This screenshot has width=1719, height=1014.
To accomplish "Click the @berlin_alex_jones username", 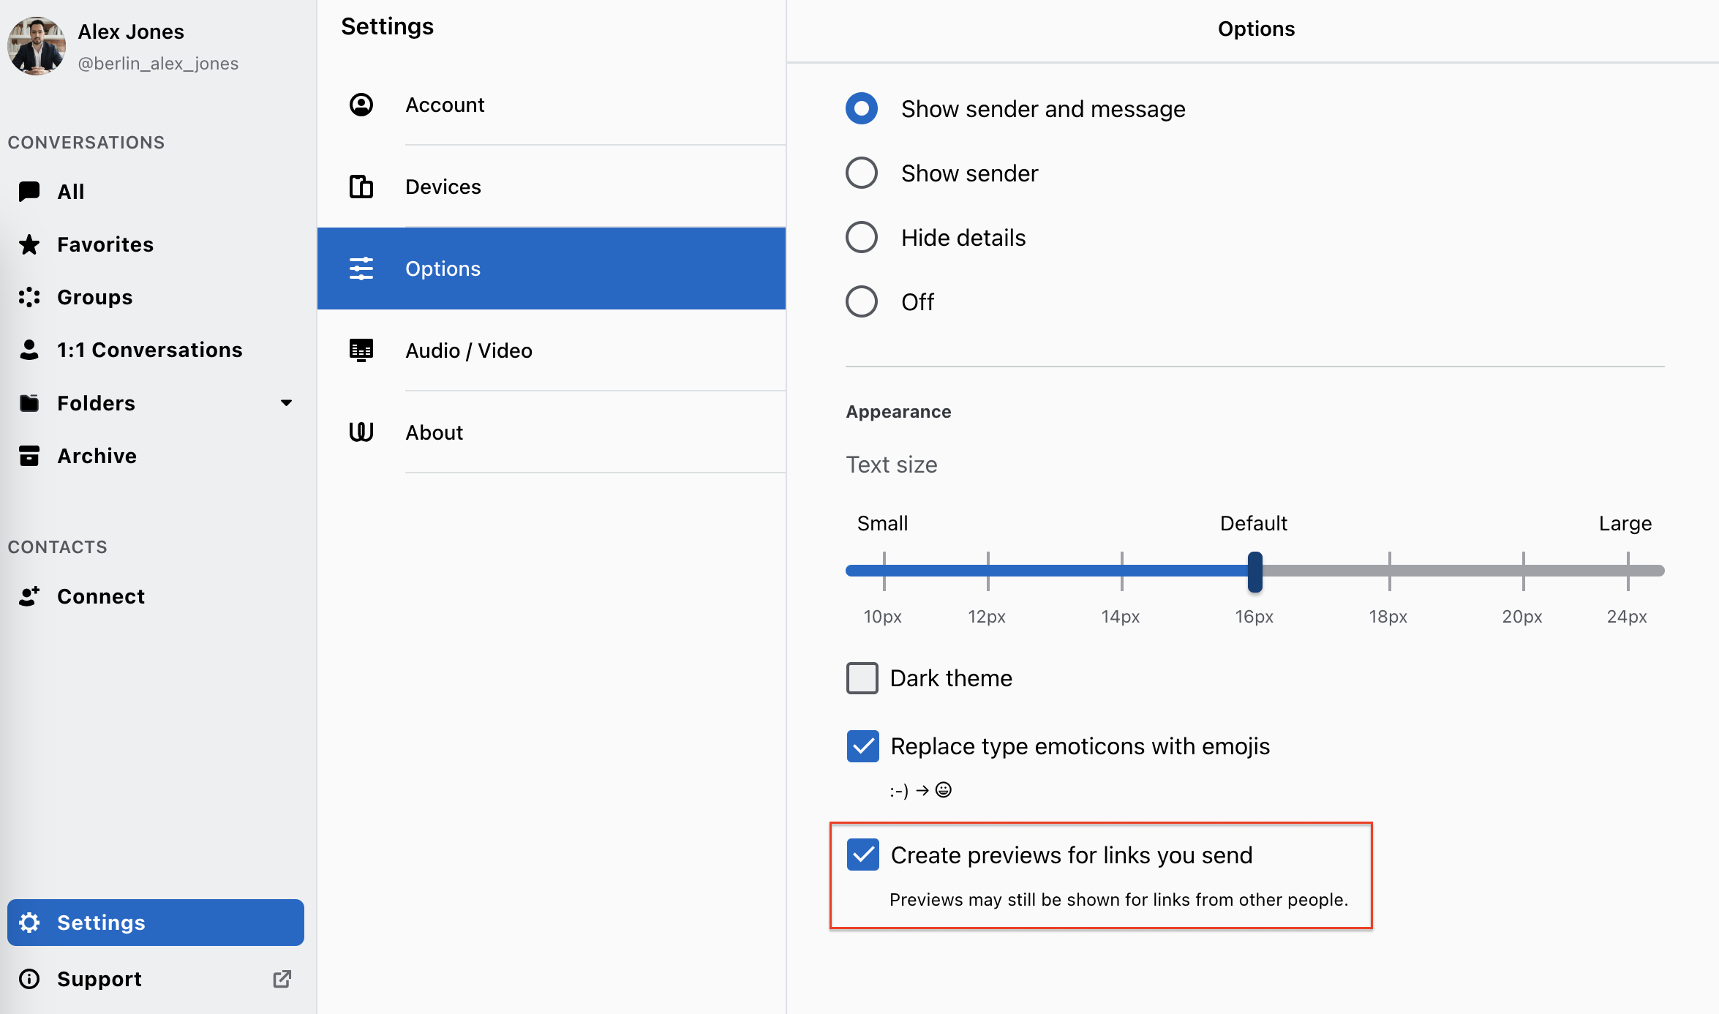I will [158, 64].
